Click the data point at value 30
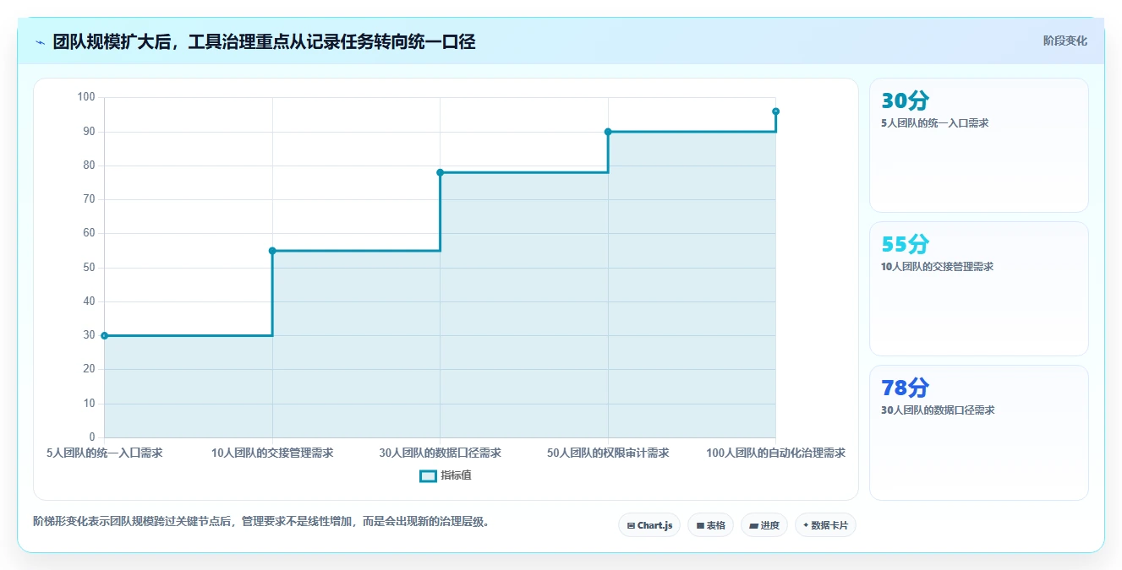Screen dimensions: 1122x570 click(x=104, y=335)
